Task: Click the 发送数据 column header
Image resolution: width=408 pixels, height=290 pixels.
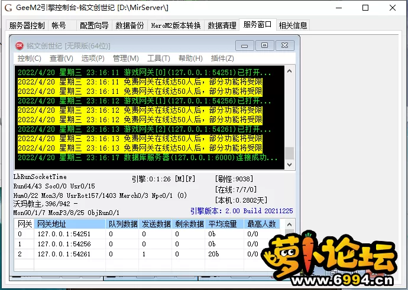Action: [x=156, y=224]
